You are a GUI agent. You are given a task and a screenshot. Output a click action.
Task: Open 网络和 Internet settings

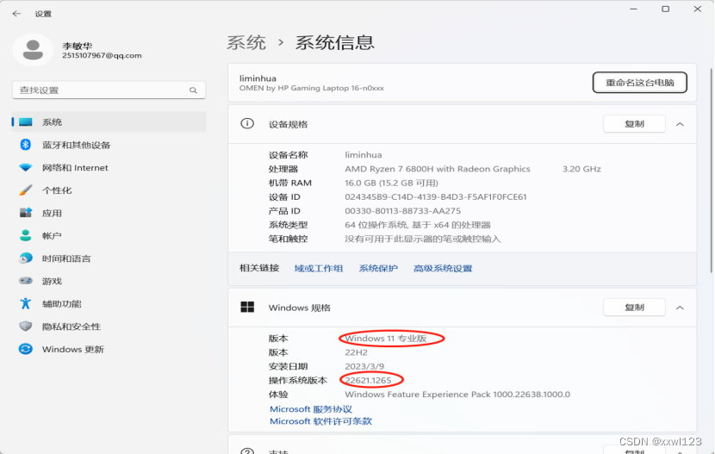(109, 167)
